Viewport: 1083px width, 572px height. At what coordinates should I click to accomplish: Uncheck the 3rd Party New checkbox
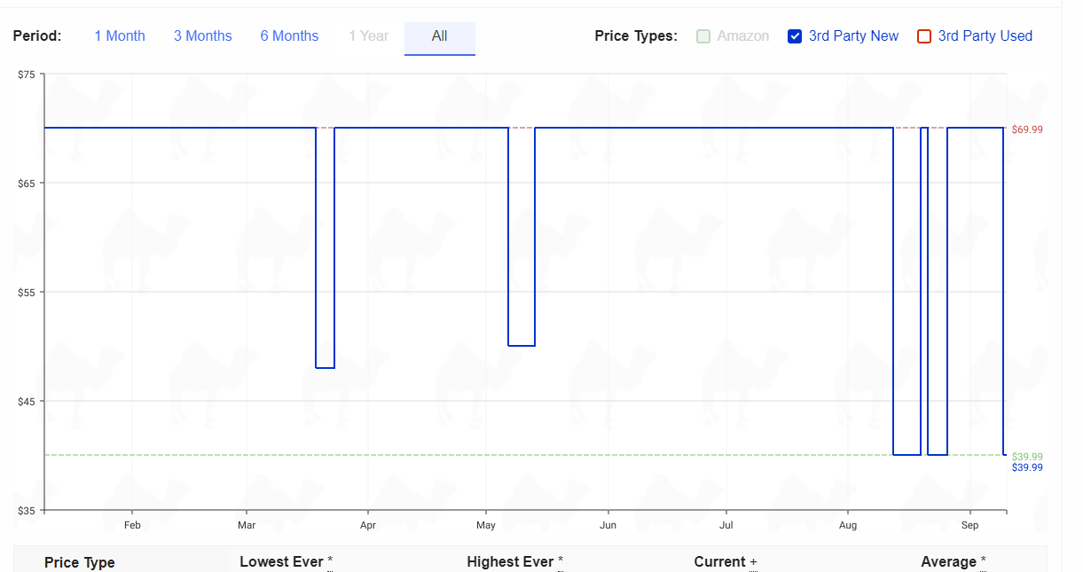796,36
